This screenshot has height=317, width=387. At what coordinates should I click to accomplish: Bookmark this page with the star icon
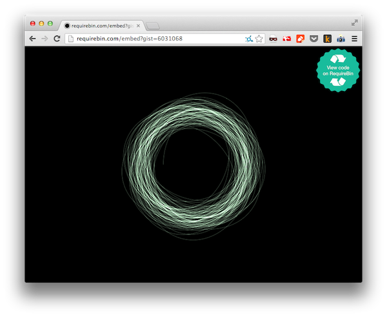259,39
